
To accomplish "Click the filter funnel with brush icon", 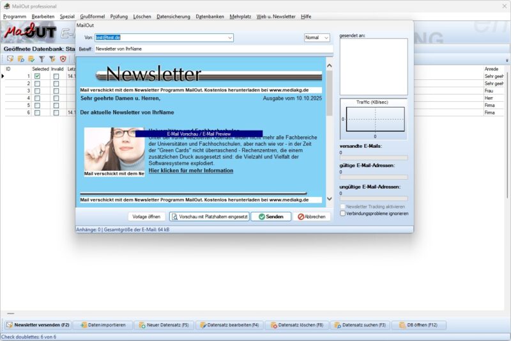I will point(52,59).
